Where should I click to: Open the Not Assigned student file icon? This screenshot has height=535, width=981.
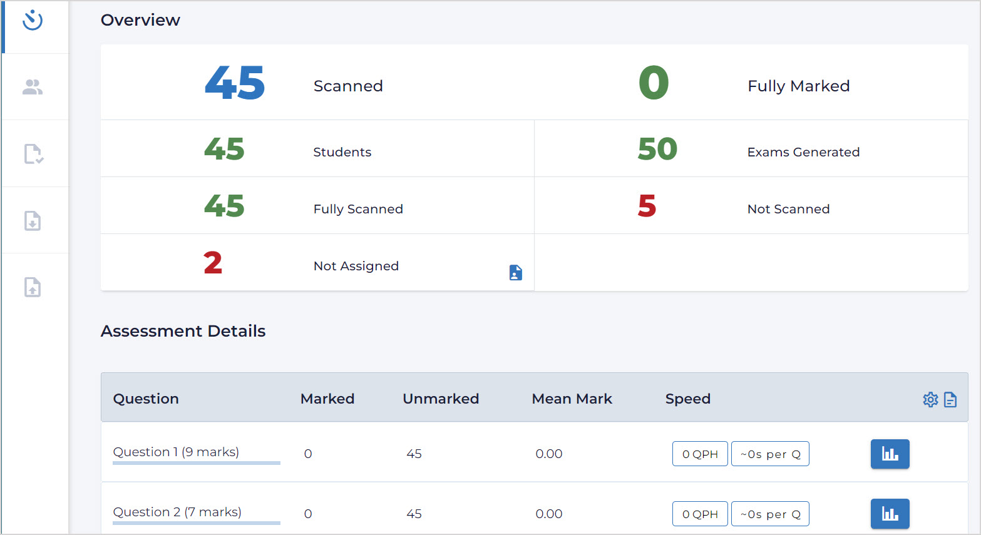(515, 273)
